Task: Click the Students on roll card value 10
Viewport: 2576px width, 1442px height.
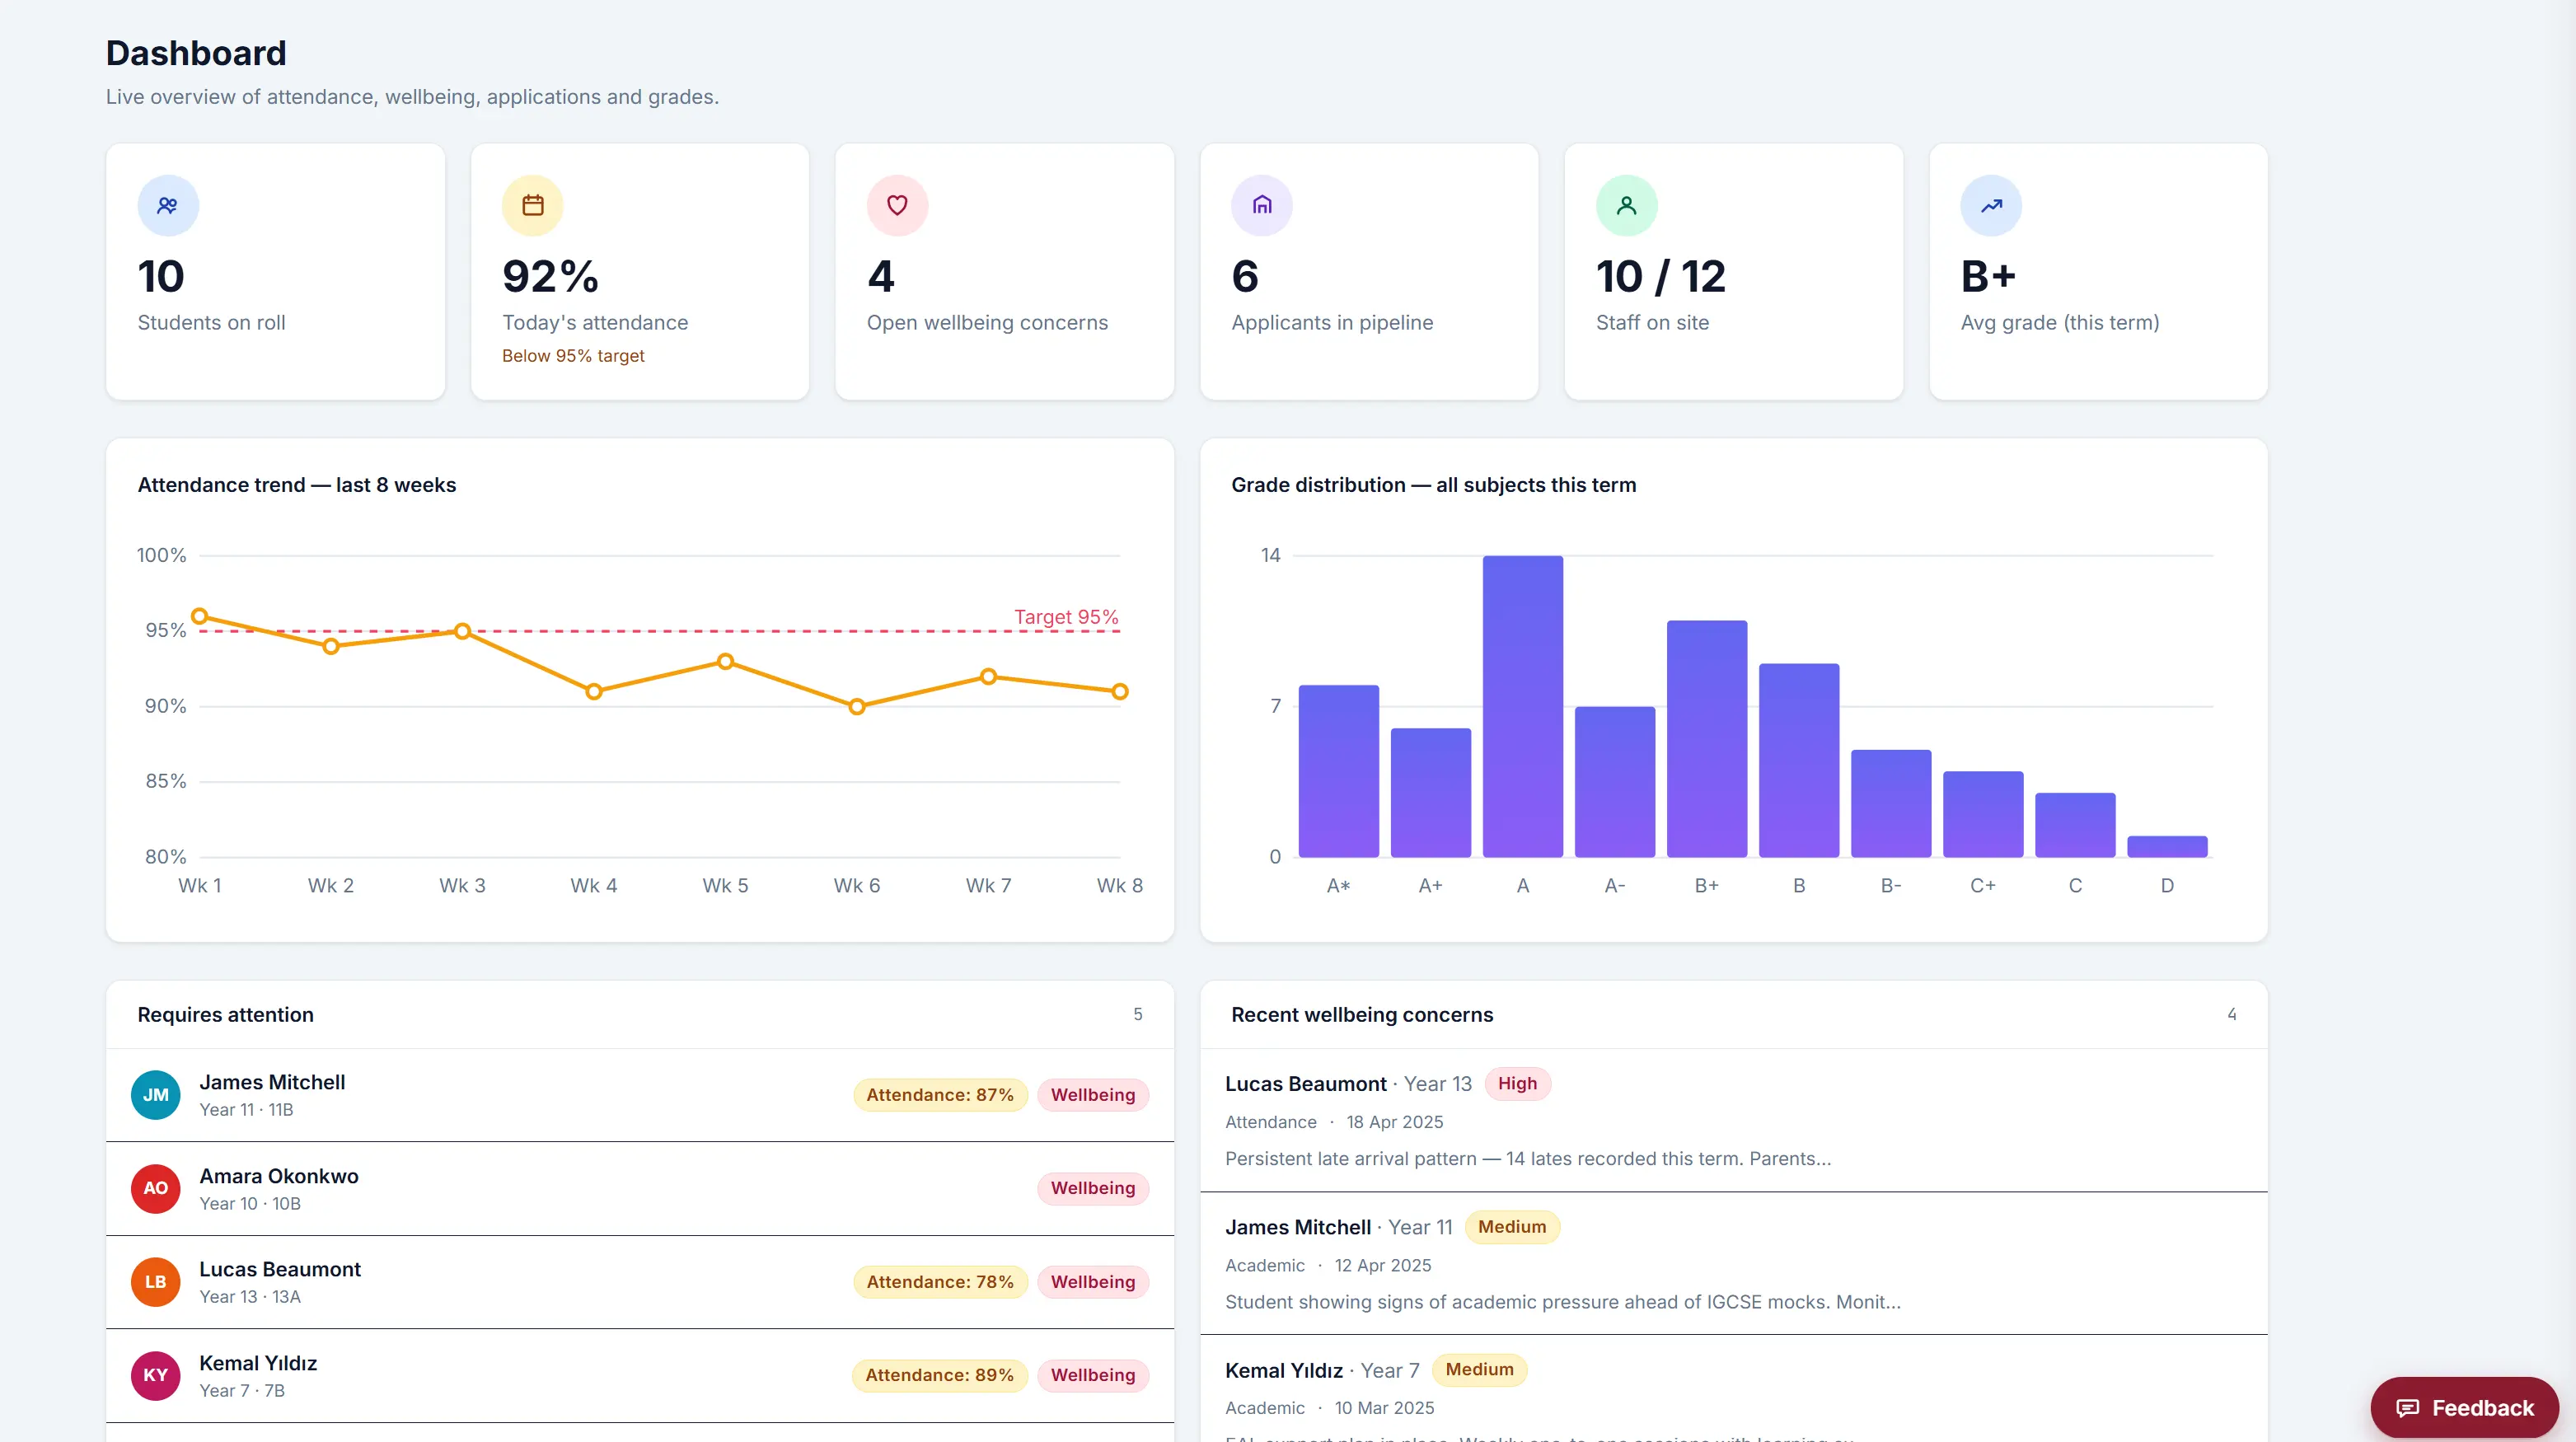Action: click(x=161, y=277)
